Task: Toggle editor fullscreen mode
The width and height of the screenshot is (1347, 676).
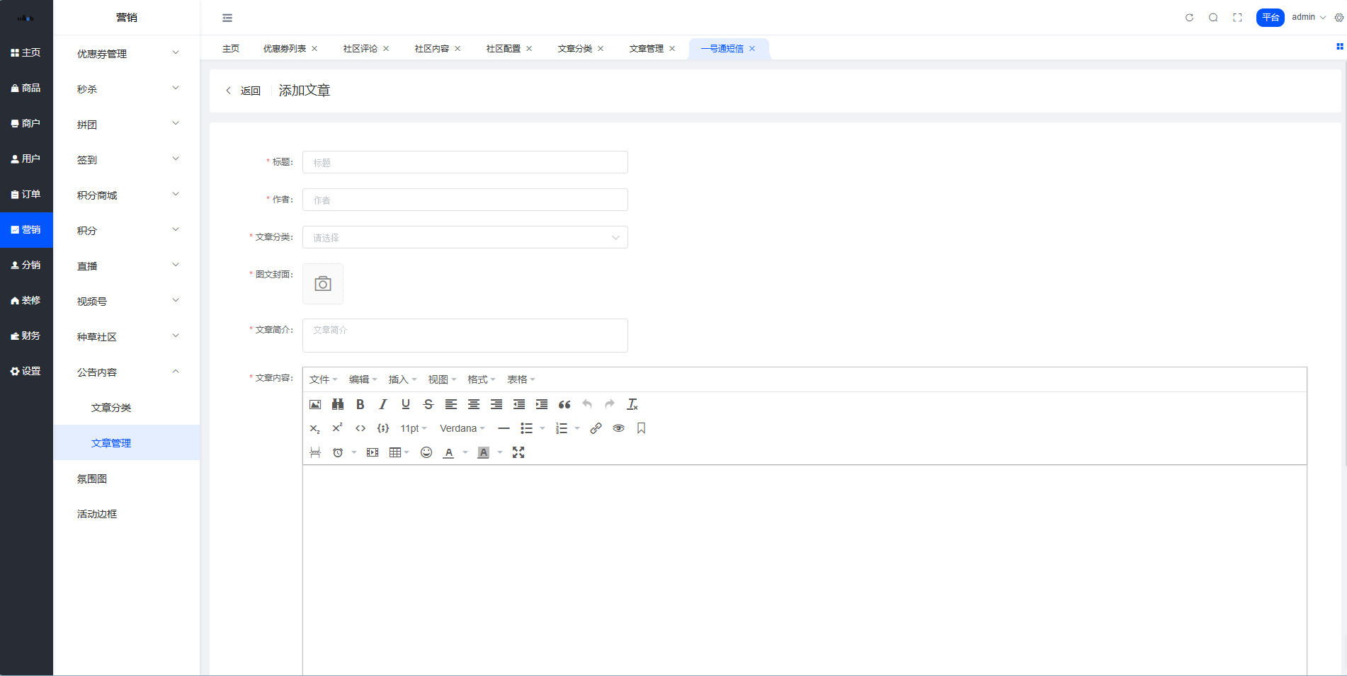Action: [518, 452]
